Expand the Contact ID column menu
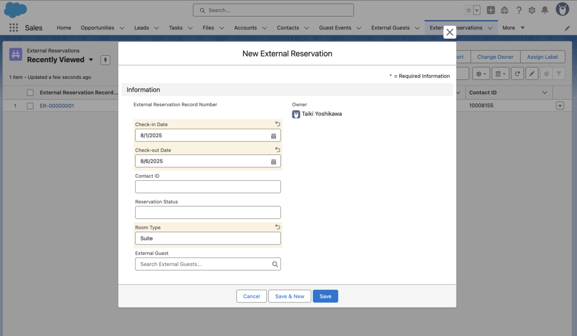Screen dimensions: 577x336 pyautogui.click(x=545, y=93)
